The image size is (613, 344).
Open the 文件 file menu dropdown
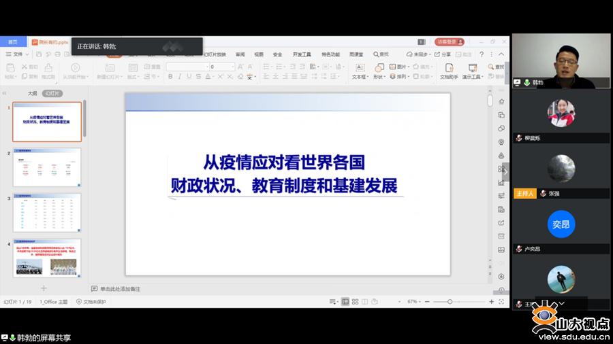coord(15,54)
